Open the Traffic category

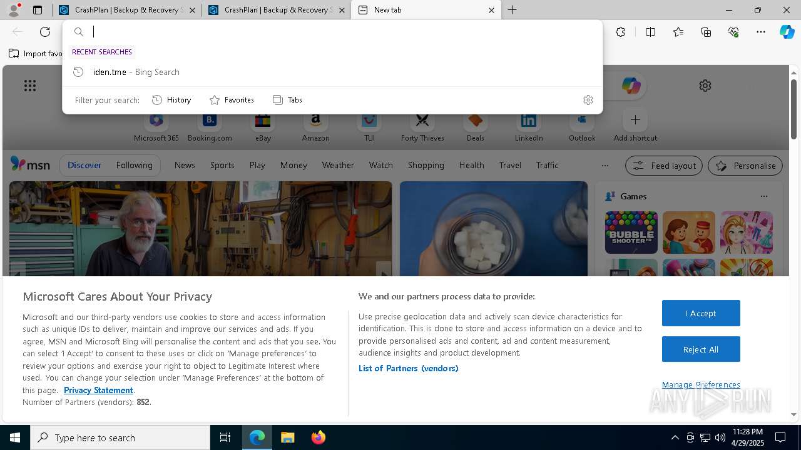[x=547, y=165]
